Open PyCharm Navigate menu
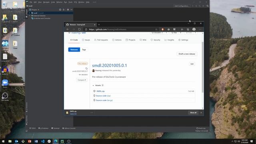The height and width of the screenshot is (144, 256). tap(46, 2)
